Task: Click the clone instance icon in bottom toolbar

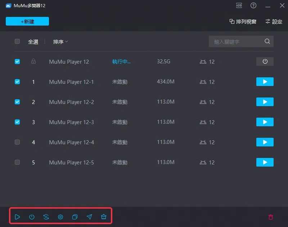Action: coord(75,217)
